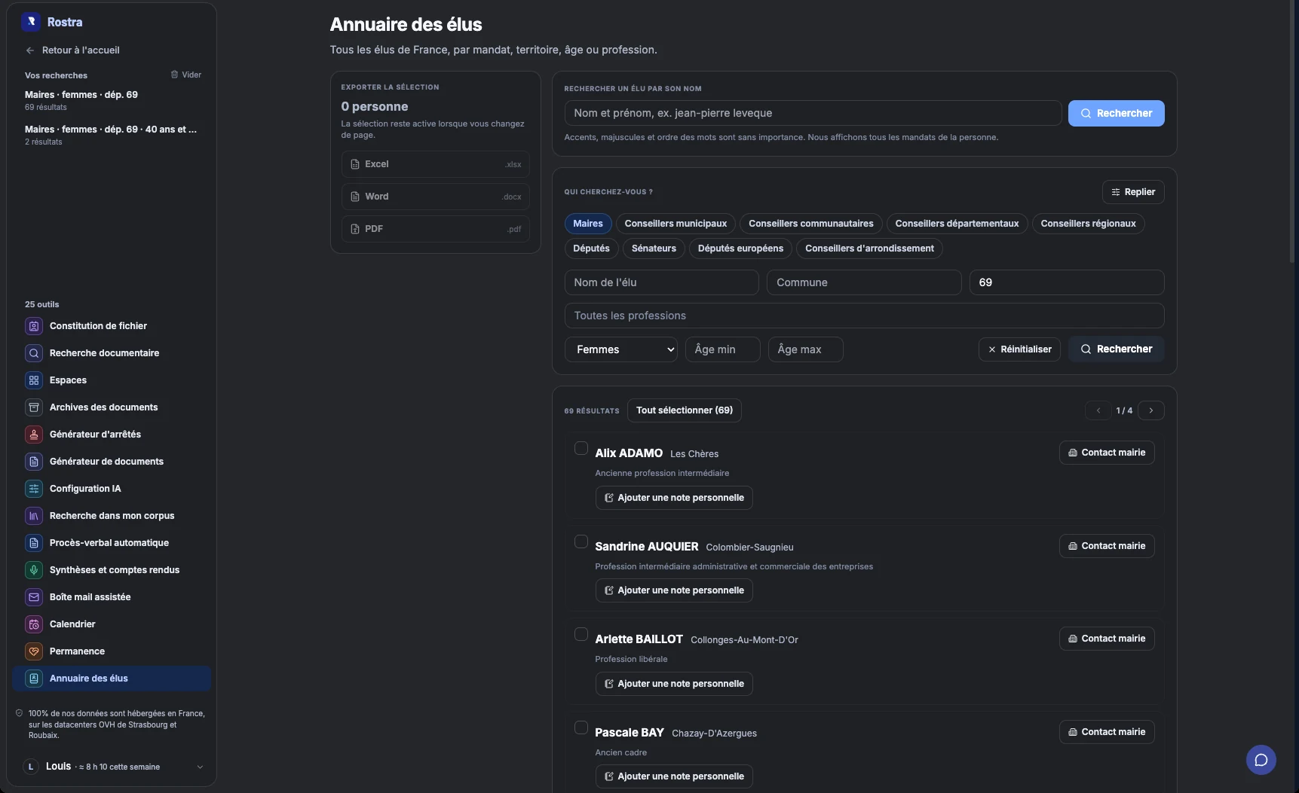Export selection as Excel .xlsx
The image size is (1299, 793).
point(435,164)
